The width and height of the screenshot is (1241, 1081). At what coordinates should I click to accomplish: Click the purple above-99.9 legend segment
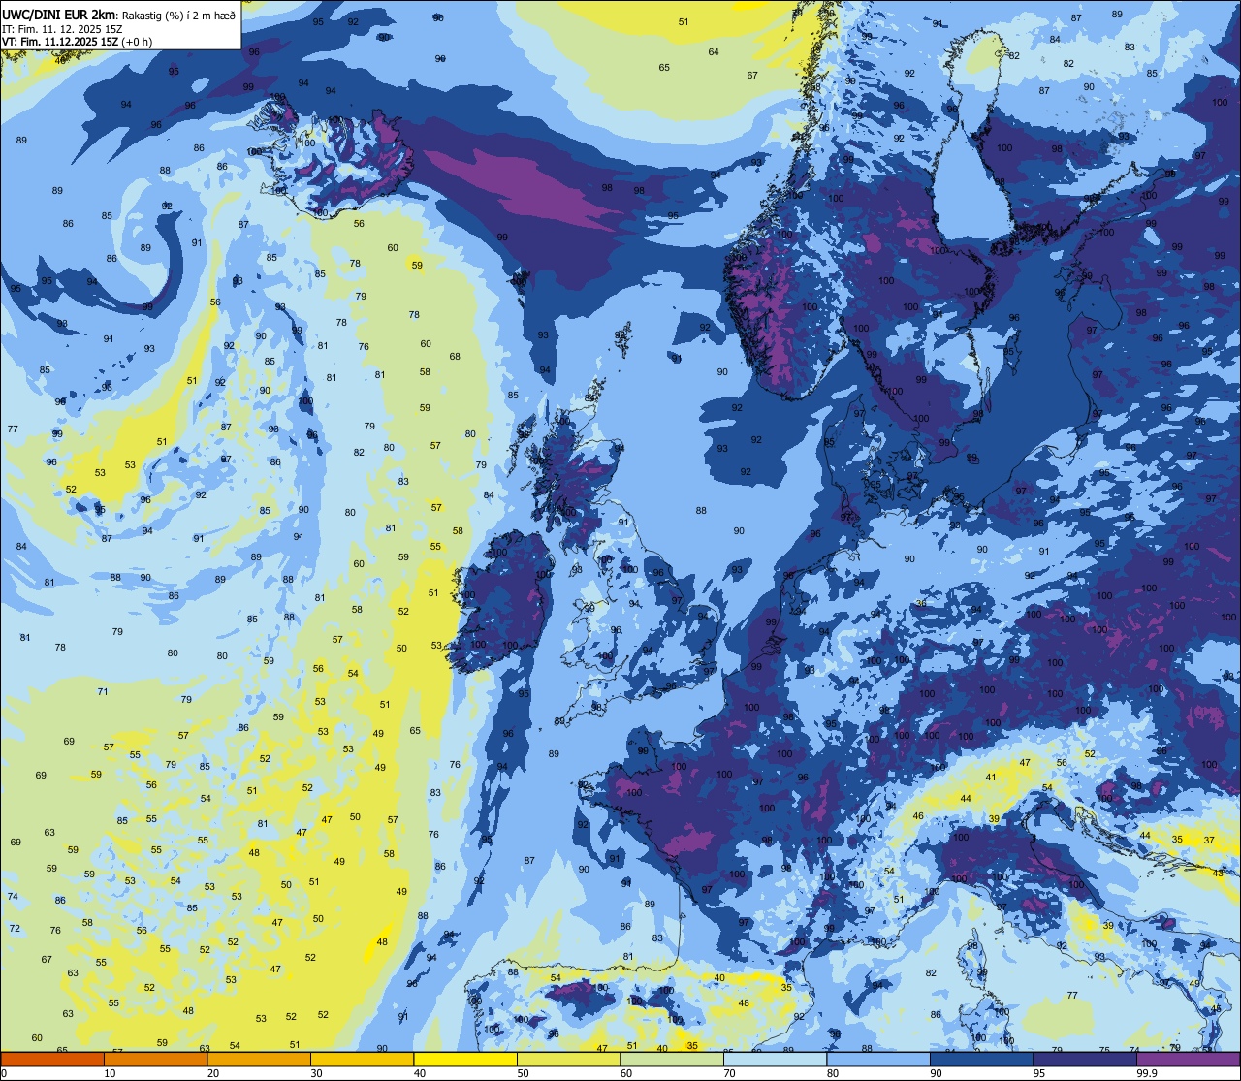pos(1188,1059)
